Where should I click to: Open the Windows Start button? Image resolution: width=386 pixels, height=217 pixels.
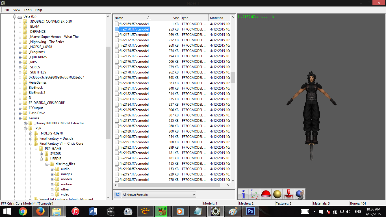(7, 211)
